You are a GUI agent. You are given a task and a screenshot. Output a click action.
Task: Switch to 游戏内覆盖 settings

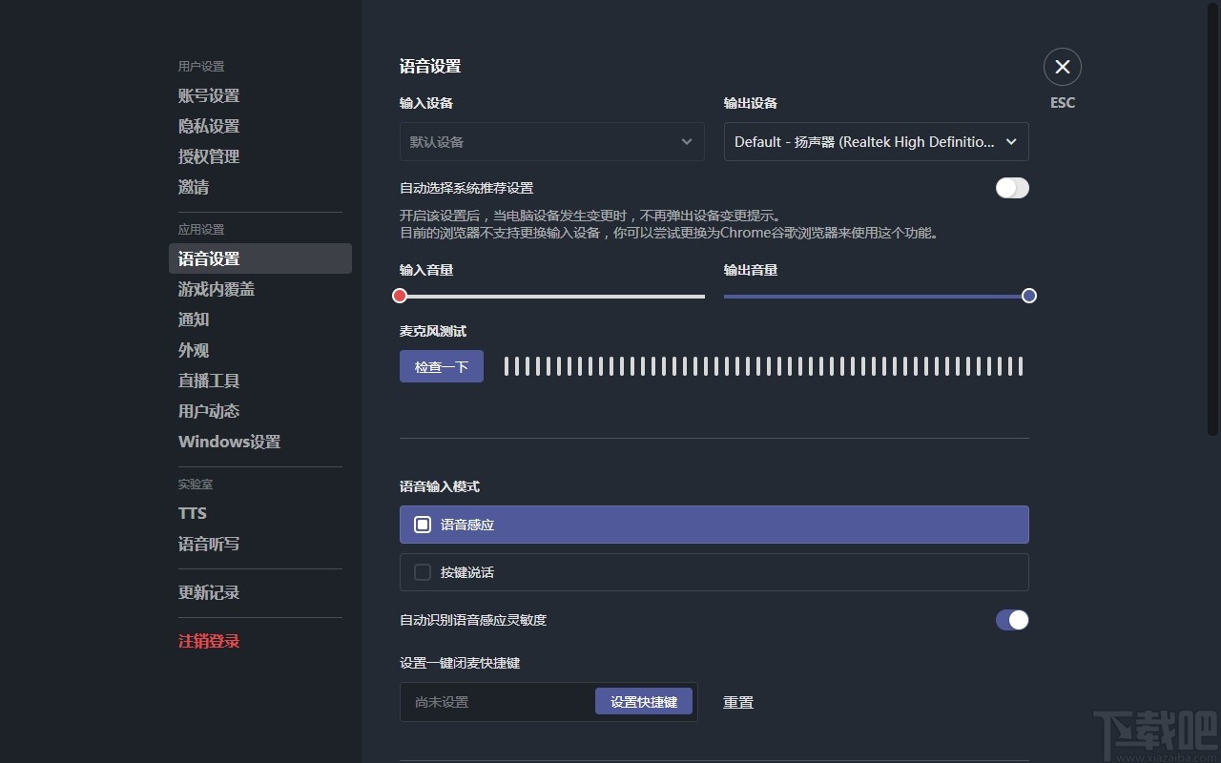tap(216, 289)
